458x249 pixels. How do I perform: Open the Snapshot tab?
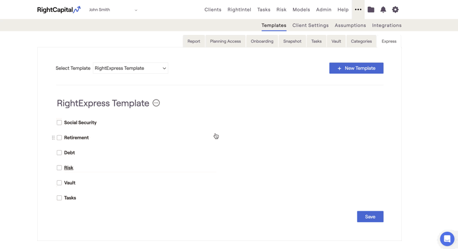(x=292, y=41)
